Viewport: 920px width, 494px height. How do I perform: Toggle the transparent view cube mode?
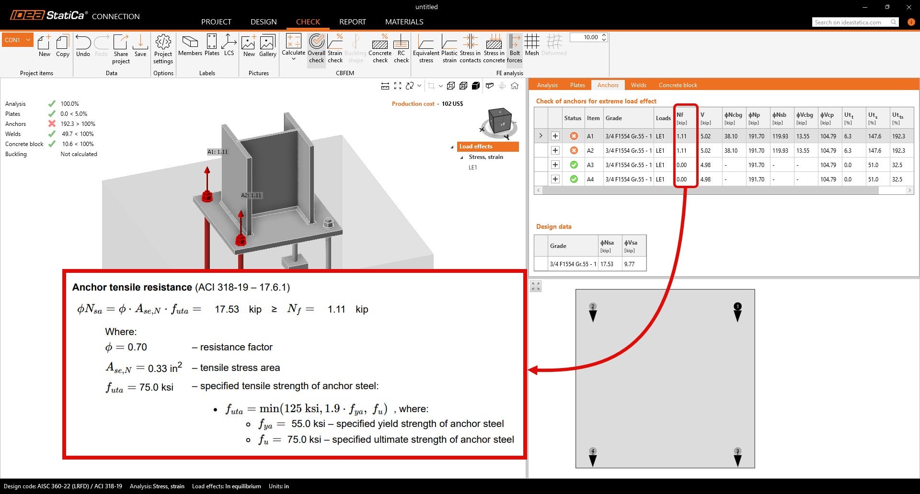[463, 86]
